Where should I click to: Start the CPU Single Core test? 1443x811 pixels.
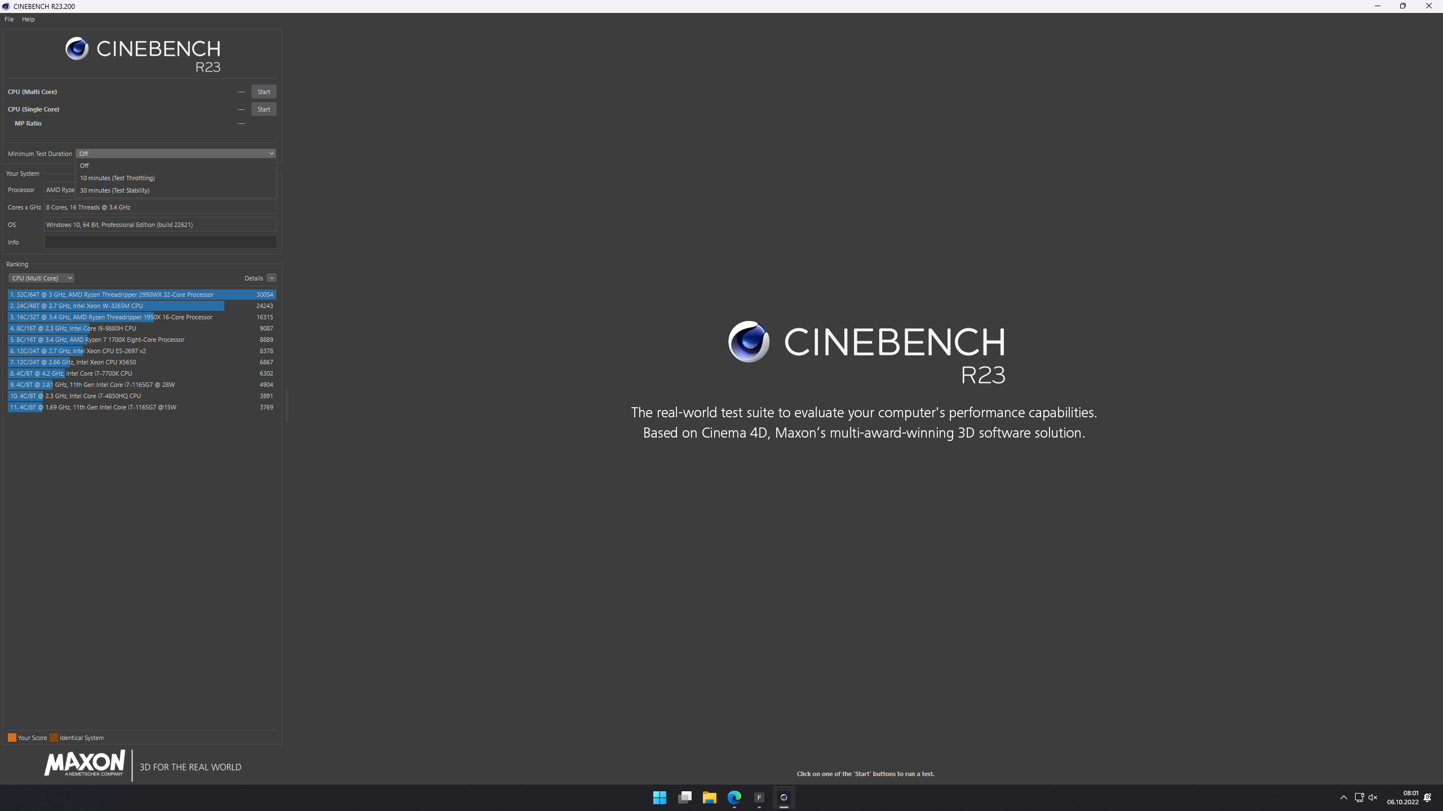[x=263, y=109]
